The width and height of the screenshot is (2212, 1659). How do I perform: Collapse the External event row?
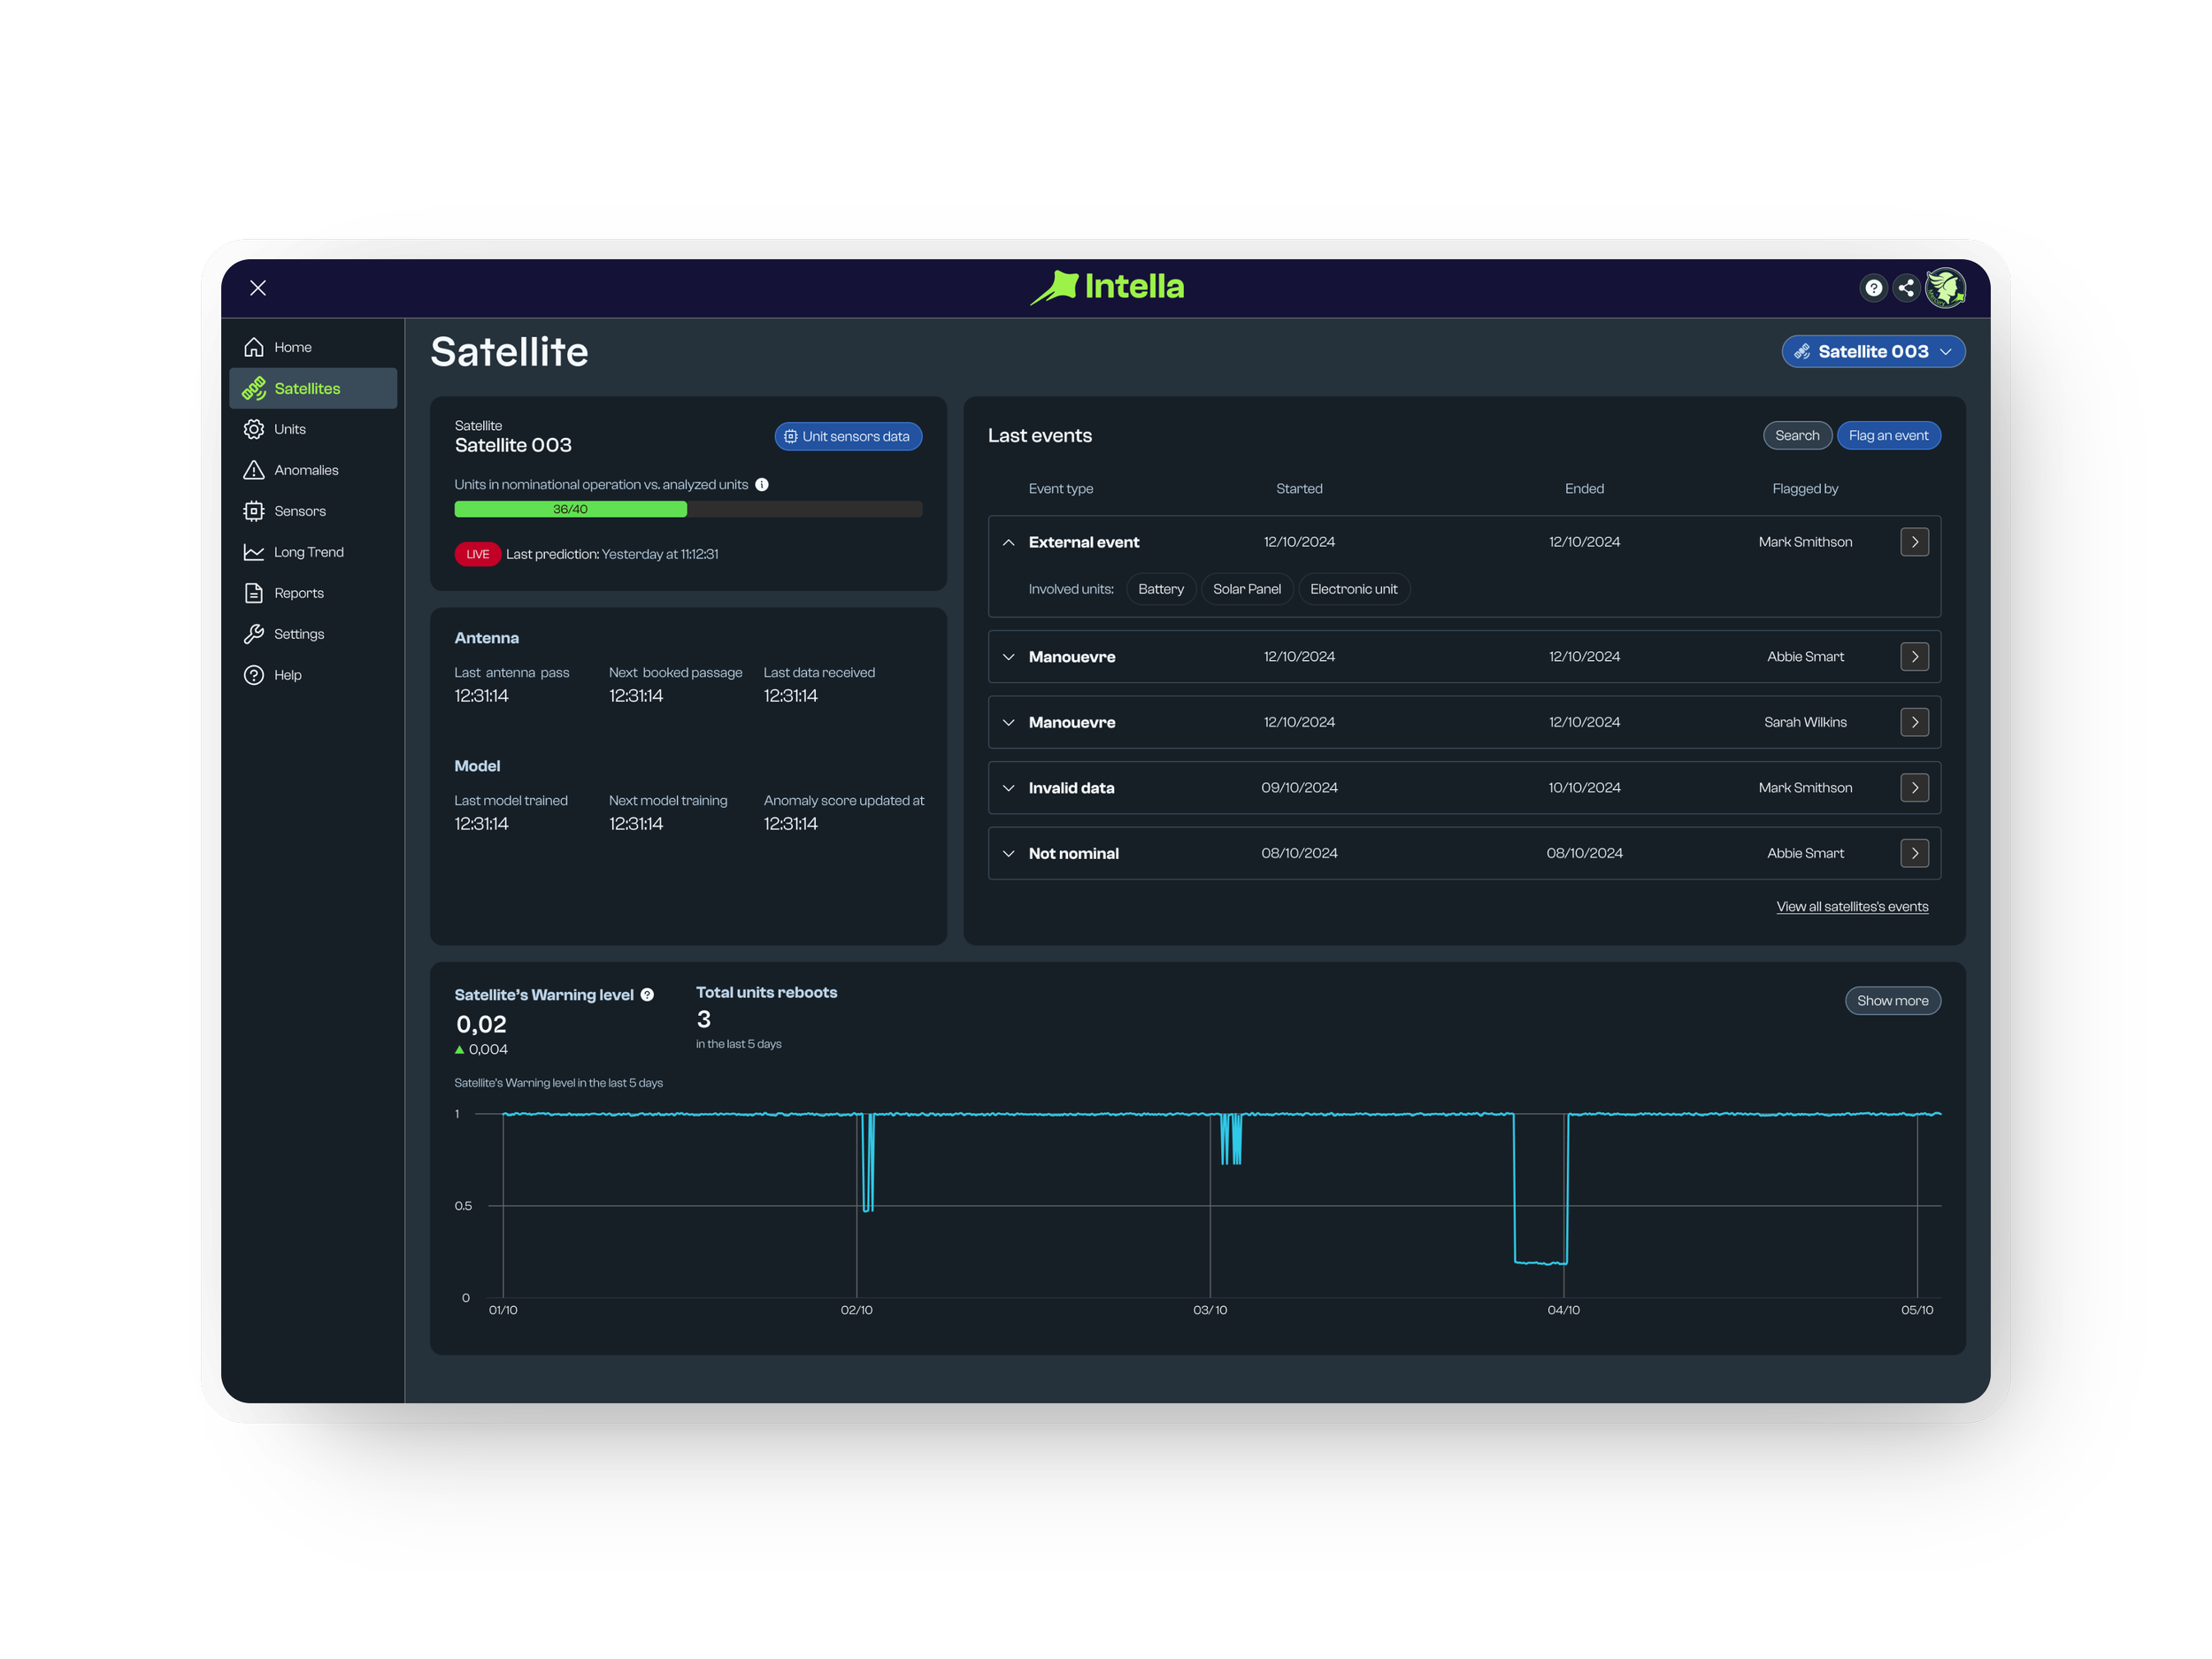tap(1008, 542)
